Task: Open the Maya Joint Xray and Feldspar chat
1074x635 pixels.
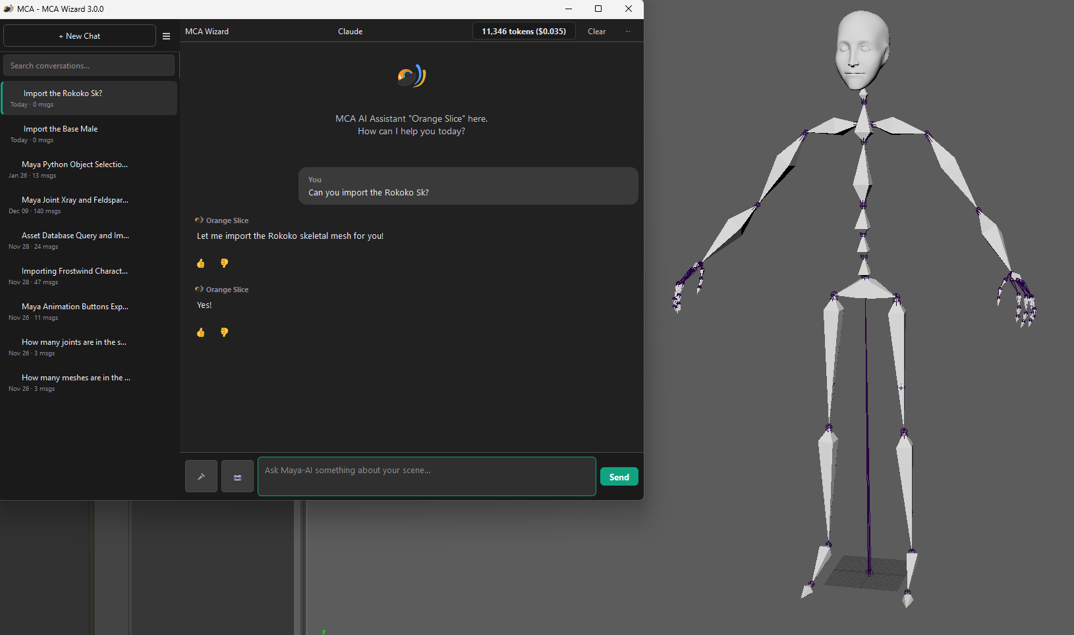Action: point(89,204)
